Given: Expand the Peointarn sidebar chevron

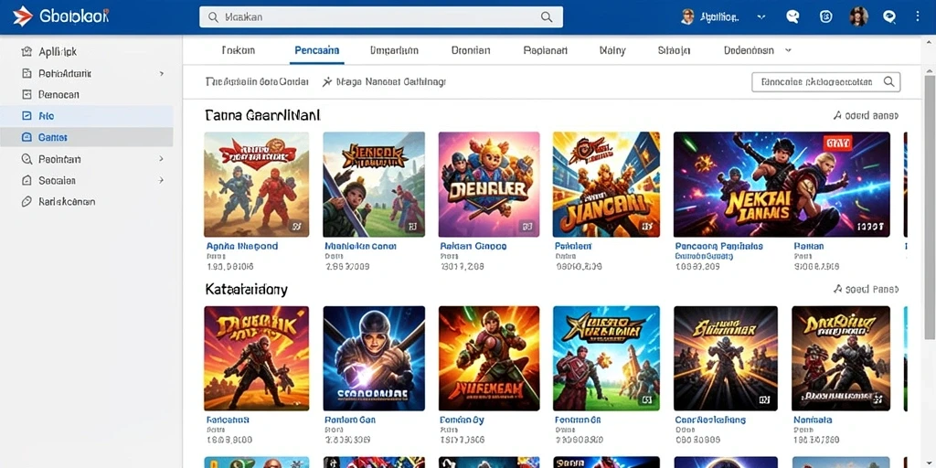Looking at the screenshot, I should (x=161, y=159).
